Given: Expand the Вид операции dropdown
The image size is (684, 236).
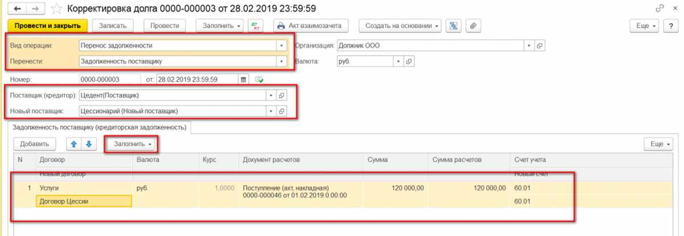Looking at the screenshot, I should (280, 45).
